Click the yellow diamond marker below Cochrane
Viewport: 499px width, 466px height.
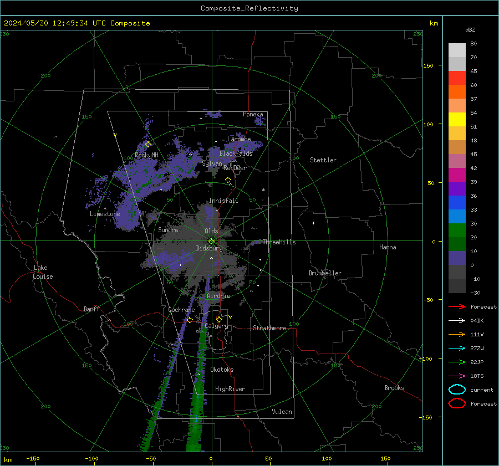(x=190, y=320)
